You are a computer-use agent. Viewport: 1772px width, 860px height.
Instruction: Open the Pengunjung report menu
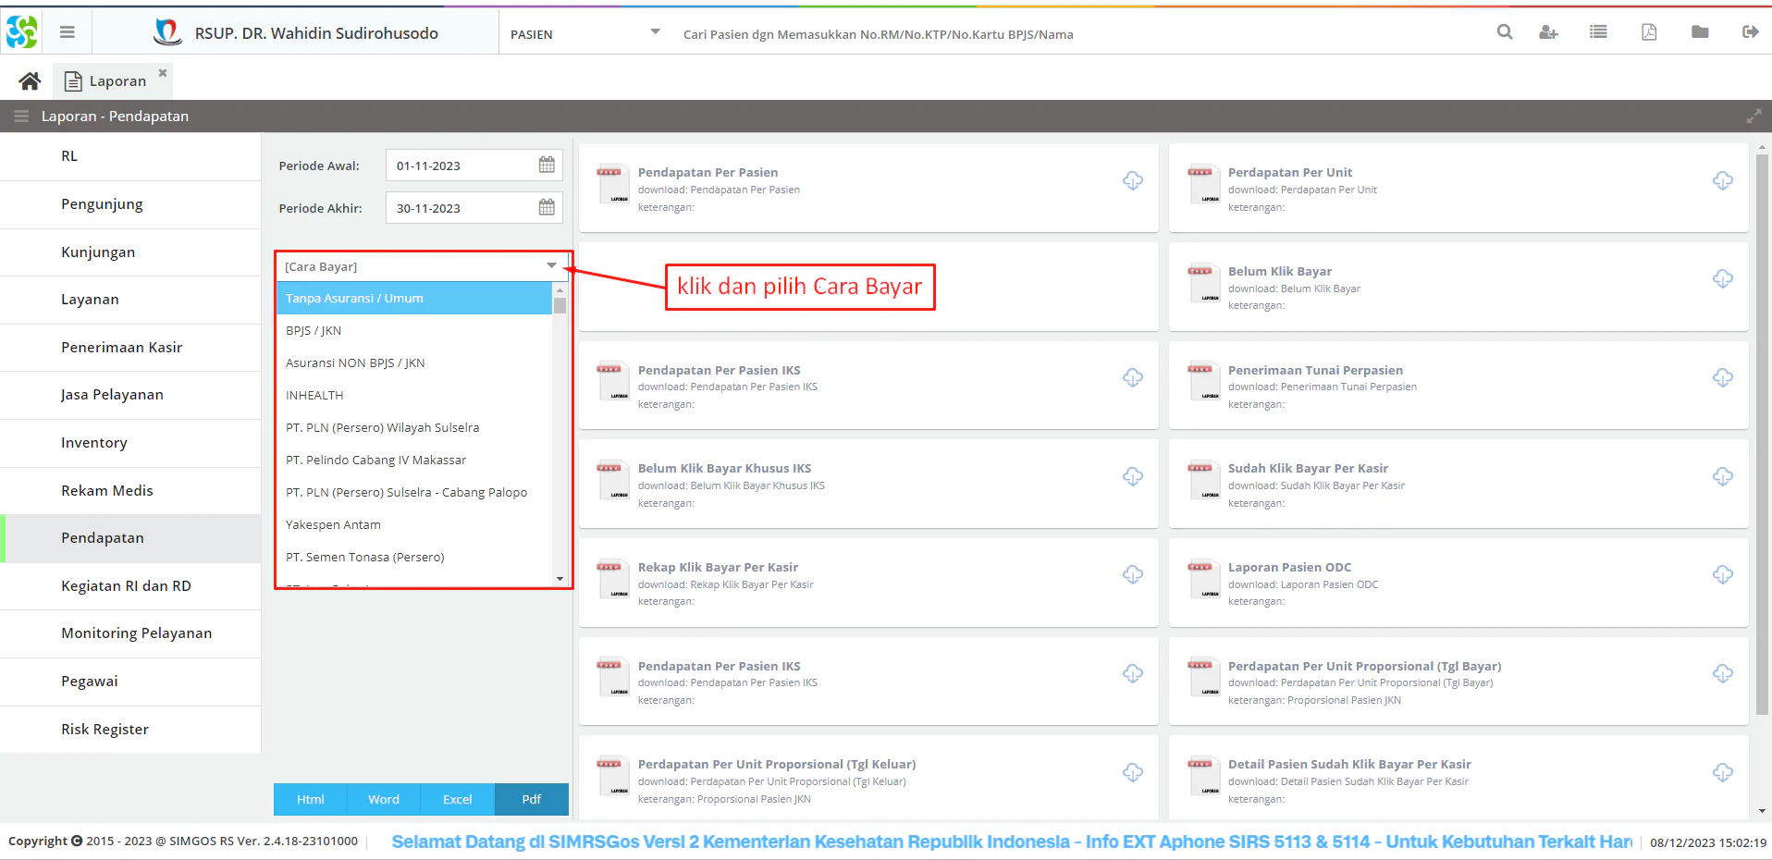130,204
